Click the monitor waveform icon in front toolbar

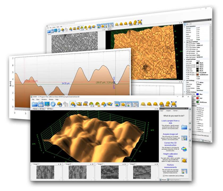(47, 104)
